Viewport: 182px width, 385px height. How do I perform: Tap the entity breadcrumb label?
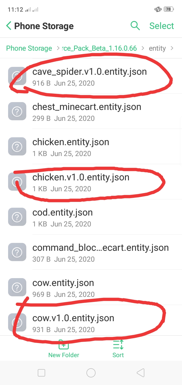point(157,48)
